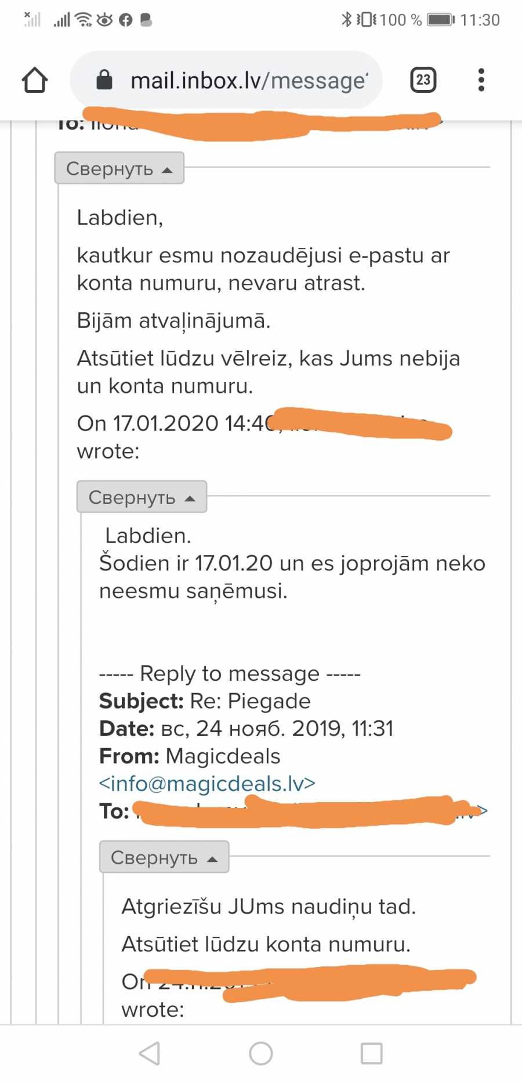Open the Chrome three-dot menu

481,80
